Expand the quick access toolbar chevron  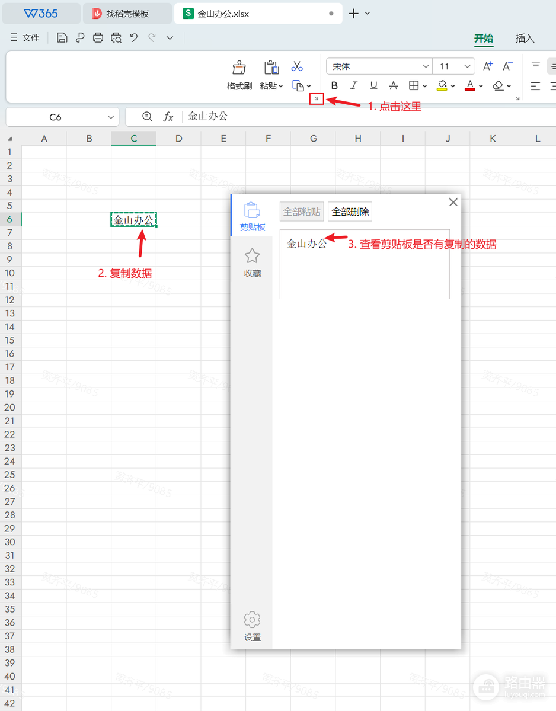[170, 38]
